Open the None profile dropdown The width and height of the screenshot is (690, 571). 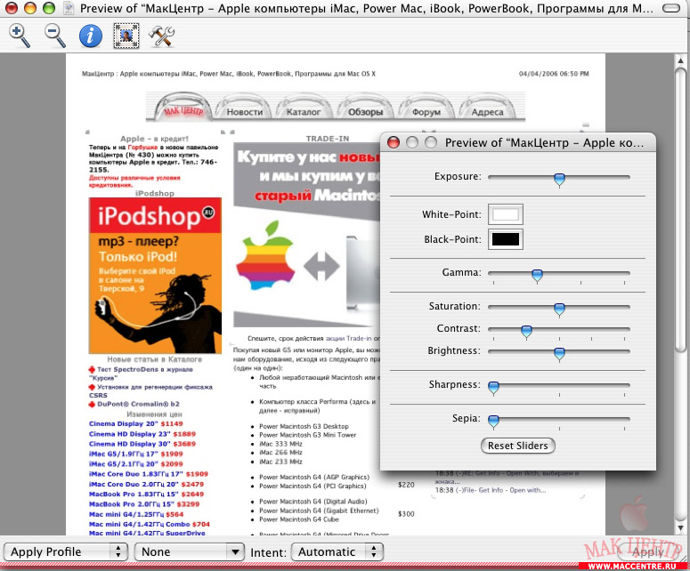[x=190, y=551]
